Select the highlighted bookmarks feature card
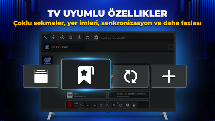Screen dimensions: 215x121 tap(86, 75)
